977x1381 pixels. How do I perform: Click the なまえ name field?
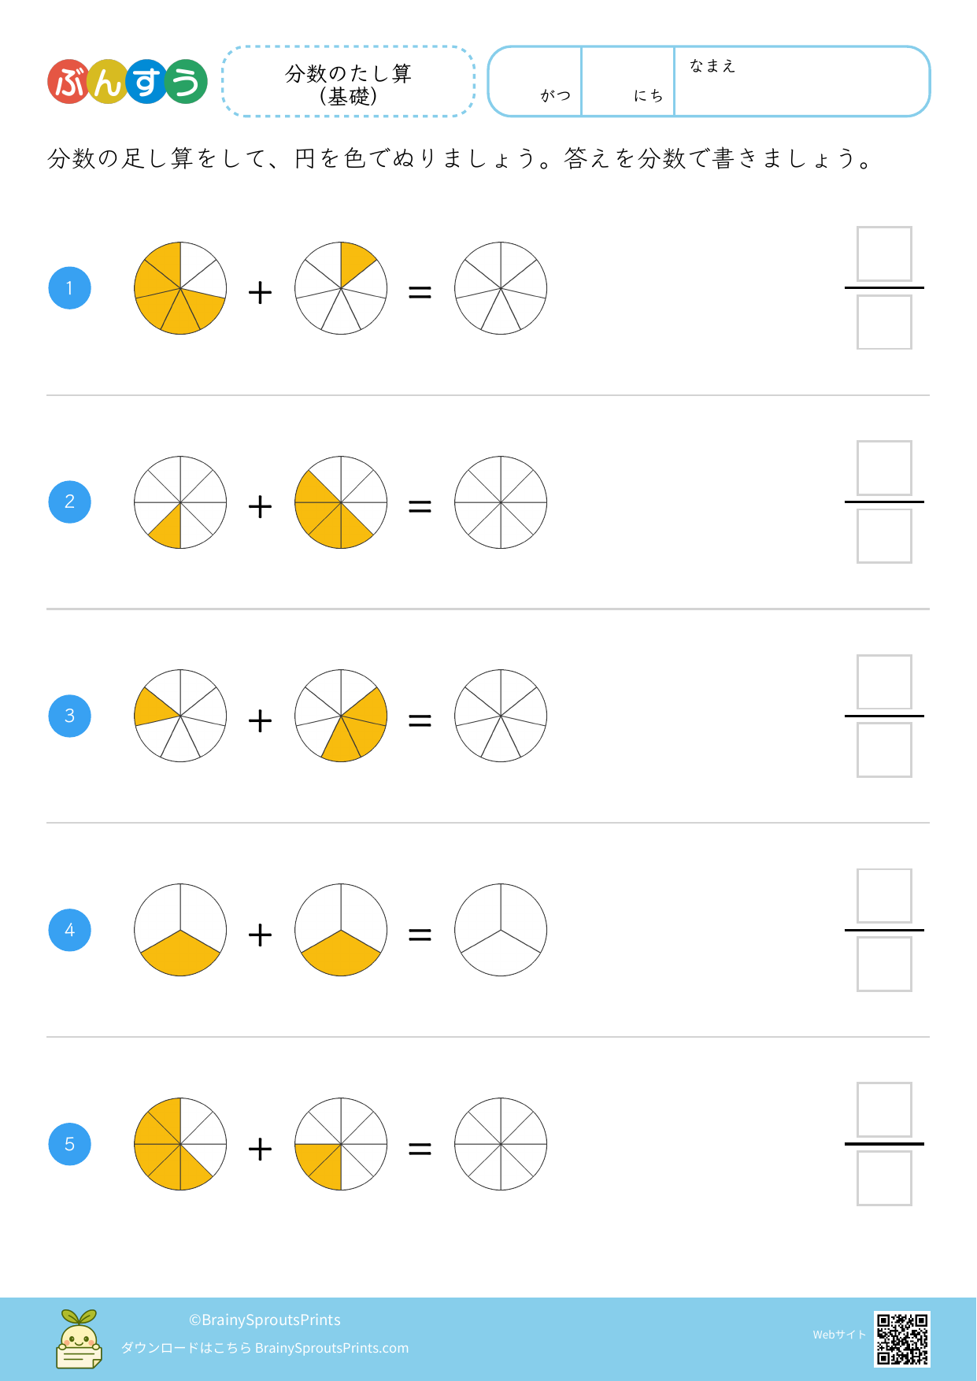point(801,82)
